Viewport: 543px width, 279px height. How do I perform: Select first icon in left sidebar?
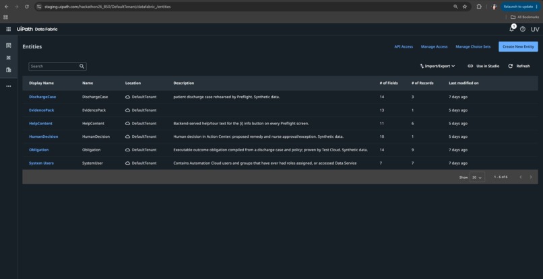click(x=9, y=45)
